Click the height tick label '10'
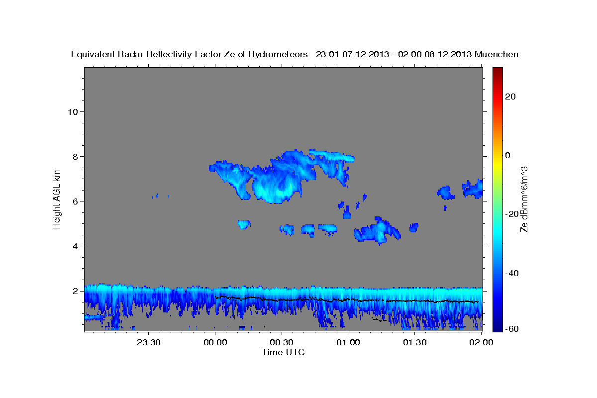Screen dimensions: 597x398 coord(73,111)
